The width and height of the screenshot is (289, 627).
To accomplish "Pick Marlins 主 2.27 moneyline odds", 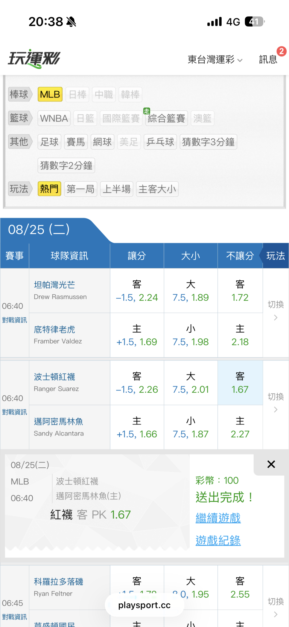I will click(x=240, y=427).
